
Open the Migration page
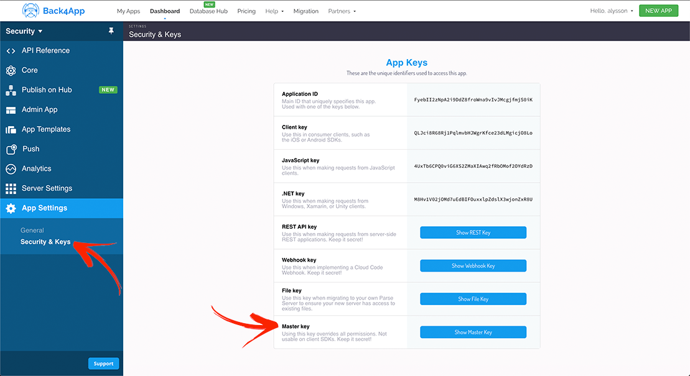pos(306,11)
